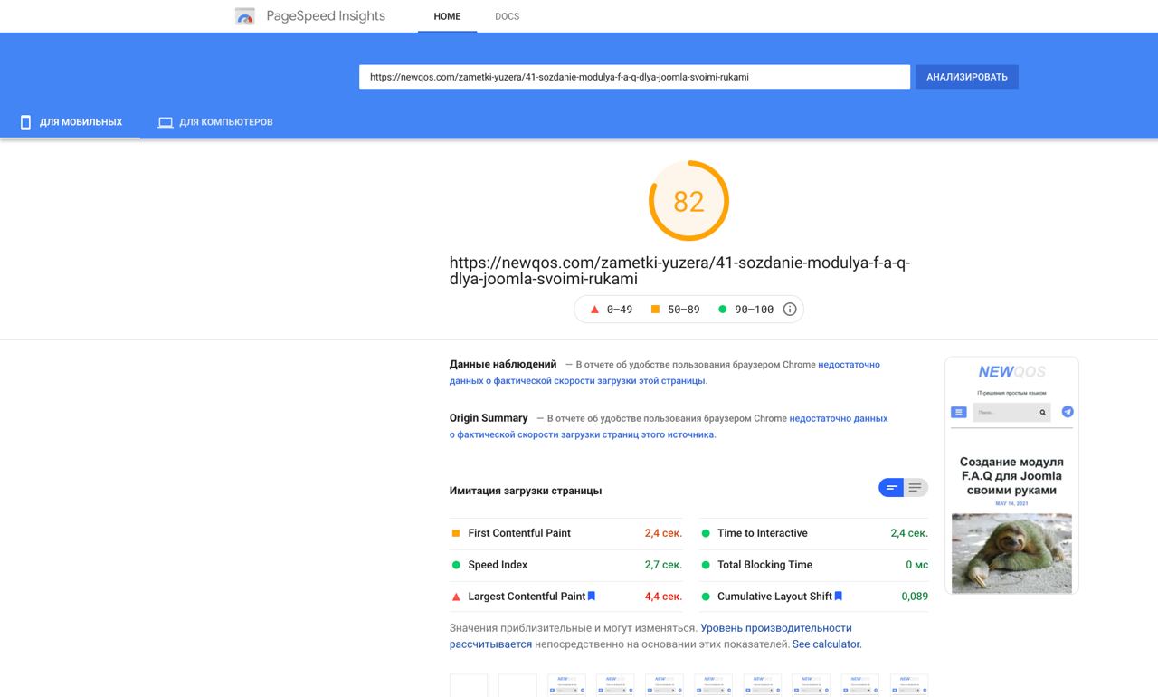Click the bookmark icon beside Cumulative Layout Shift
This screenshot has height=697, width=1158.
(839, 597)
